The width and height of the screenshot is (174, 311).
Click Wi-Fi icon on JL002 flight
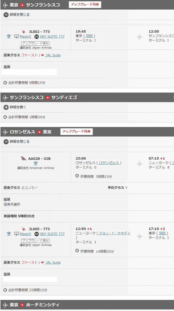(9, 37)
